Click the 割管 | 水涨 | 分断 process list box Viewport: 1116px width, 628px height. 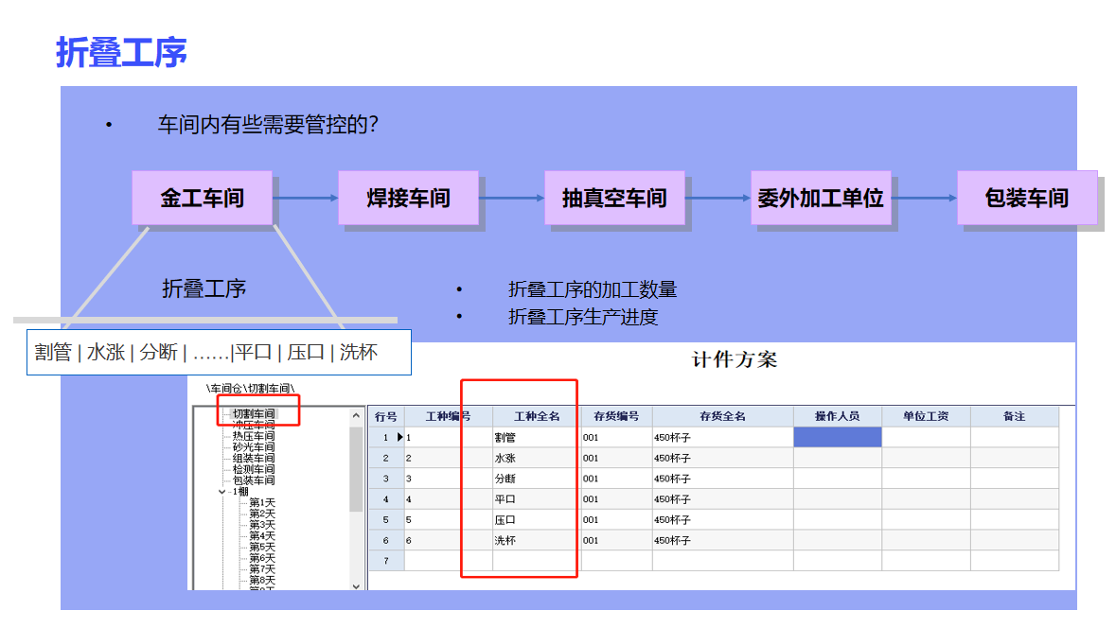[220, 352]
